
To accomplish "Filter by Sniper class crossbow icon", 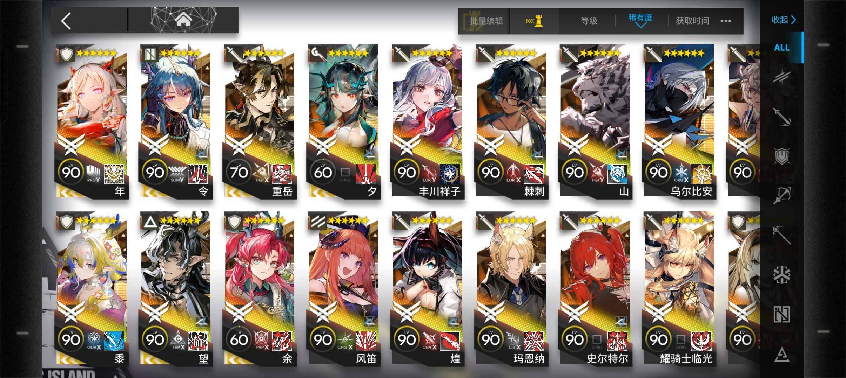I will (x=782, y=195).
